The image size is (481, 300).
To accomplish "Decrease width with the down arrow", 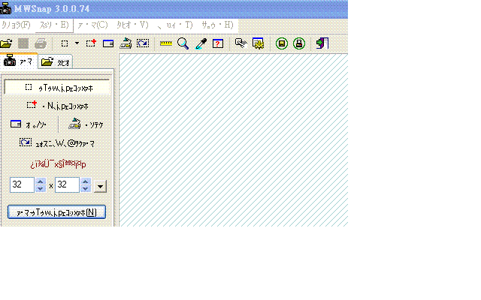I will [41, 188].
